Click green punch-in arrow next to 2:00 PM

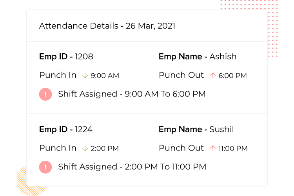point(85,148)
